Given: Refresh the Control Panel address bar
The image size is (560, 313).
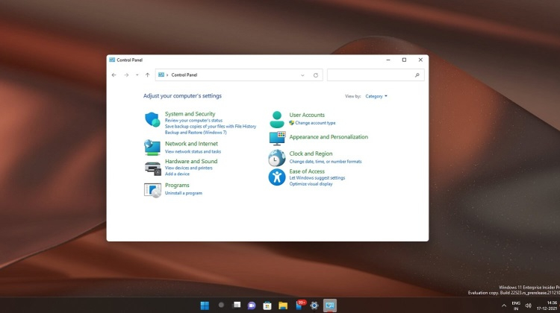Looking at the screenshot, I should coord(316,75).
